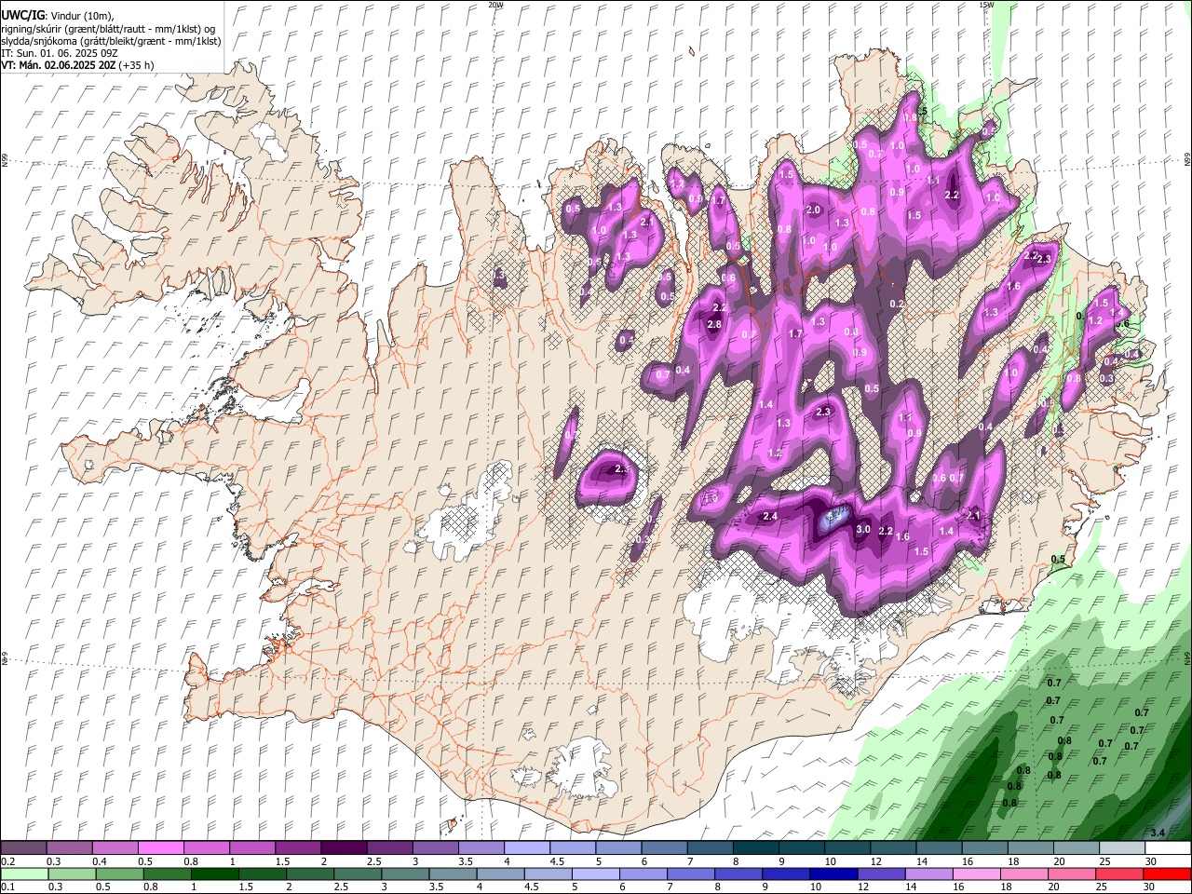Click the '2.4' snowfall value on map
Screen dimensions: 1192x894
coord(770,516)
